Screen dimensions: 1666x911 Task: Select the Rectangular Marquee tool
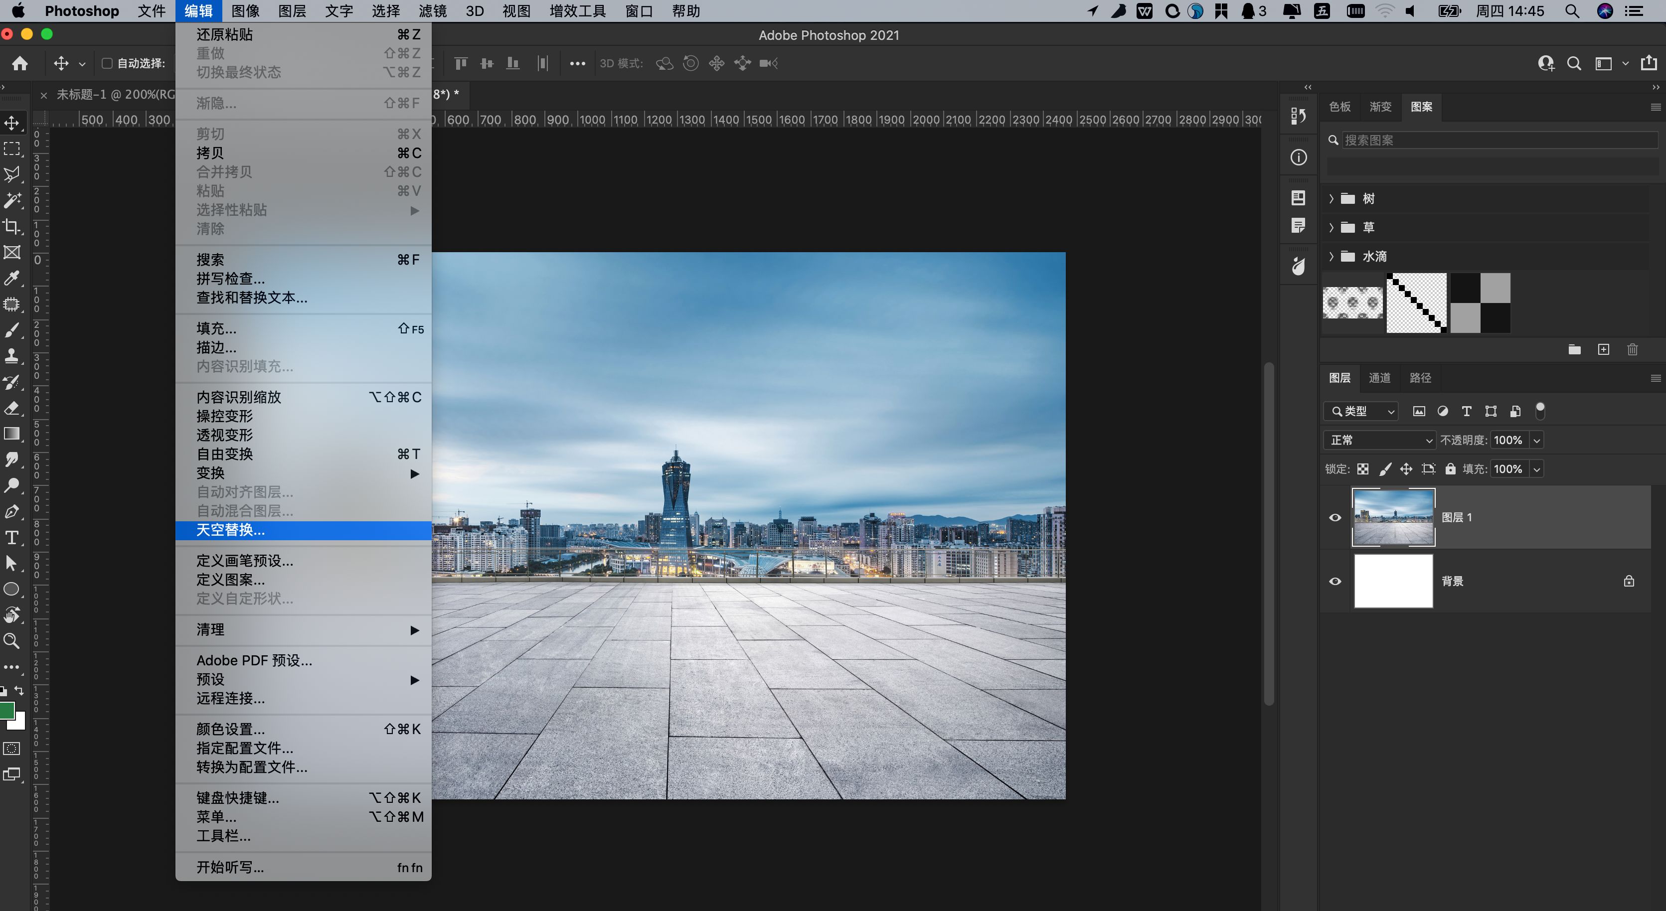tap(11, 149)
